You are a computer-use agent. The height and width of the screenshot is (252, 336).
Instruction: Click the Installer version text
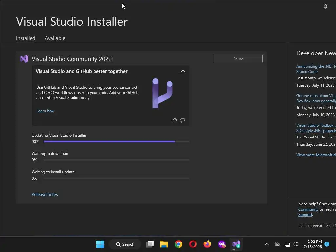coord(317,226)
